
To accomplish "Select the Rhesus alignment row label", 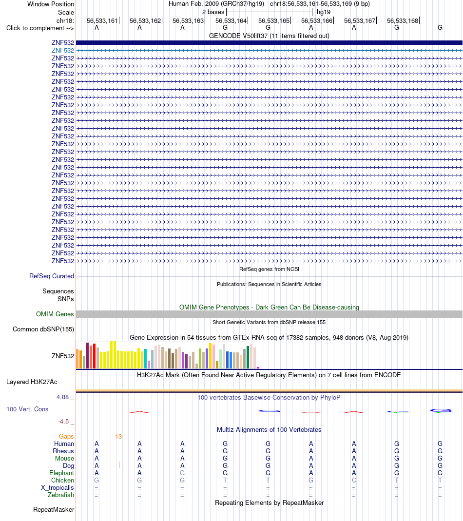I will 63,451.
